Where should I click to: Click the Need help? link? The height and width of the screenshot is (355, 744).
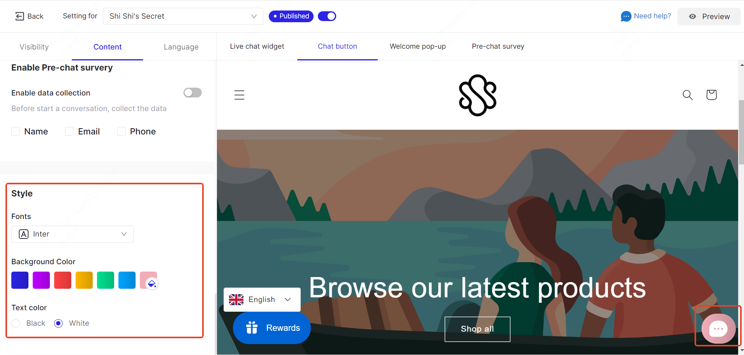(x=652, y=16)
